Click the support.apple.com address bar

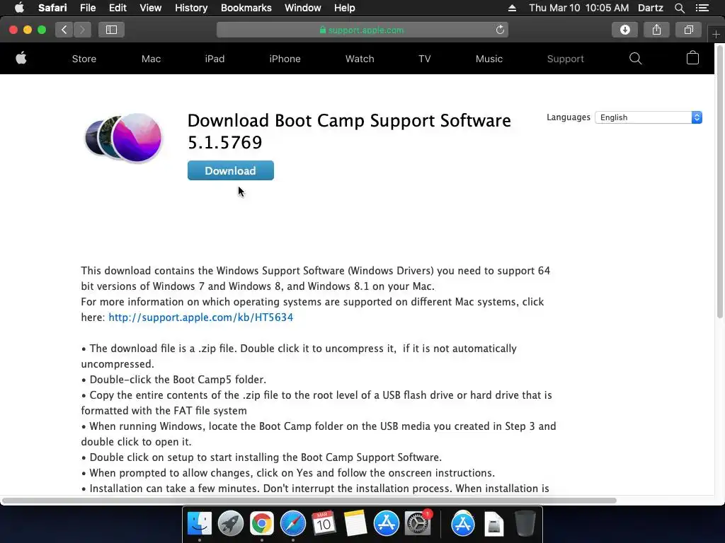(x=362, y=30)
